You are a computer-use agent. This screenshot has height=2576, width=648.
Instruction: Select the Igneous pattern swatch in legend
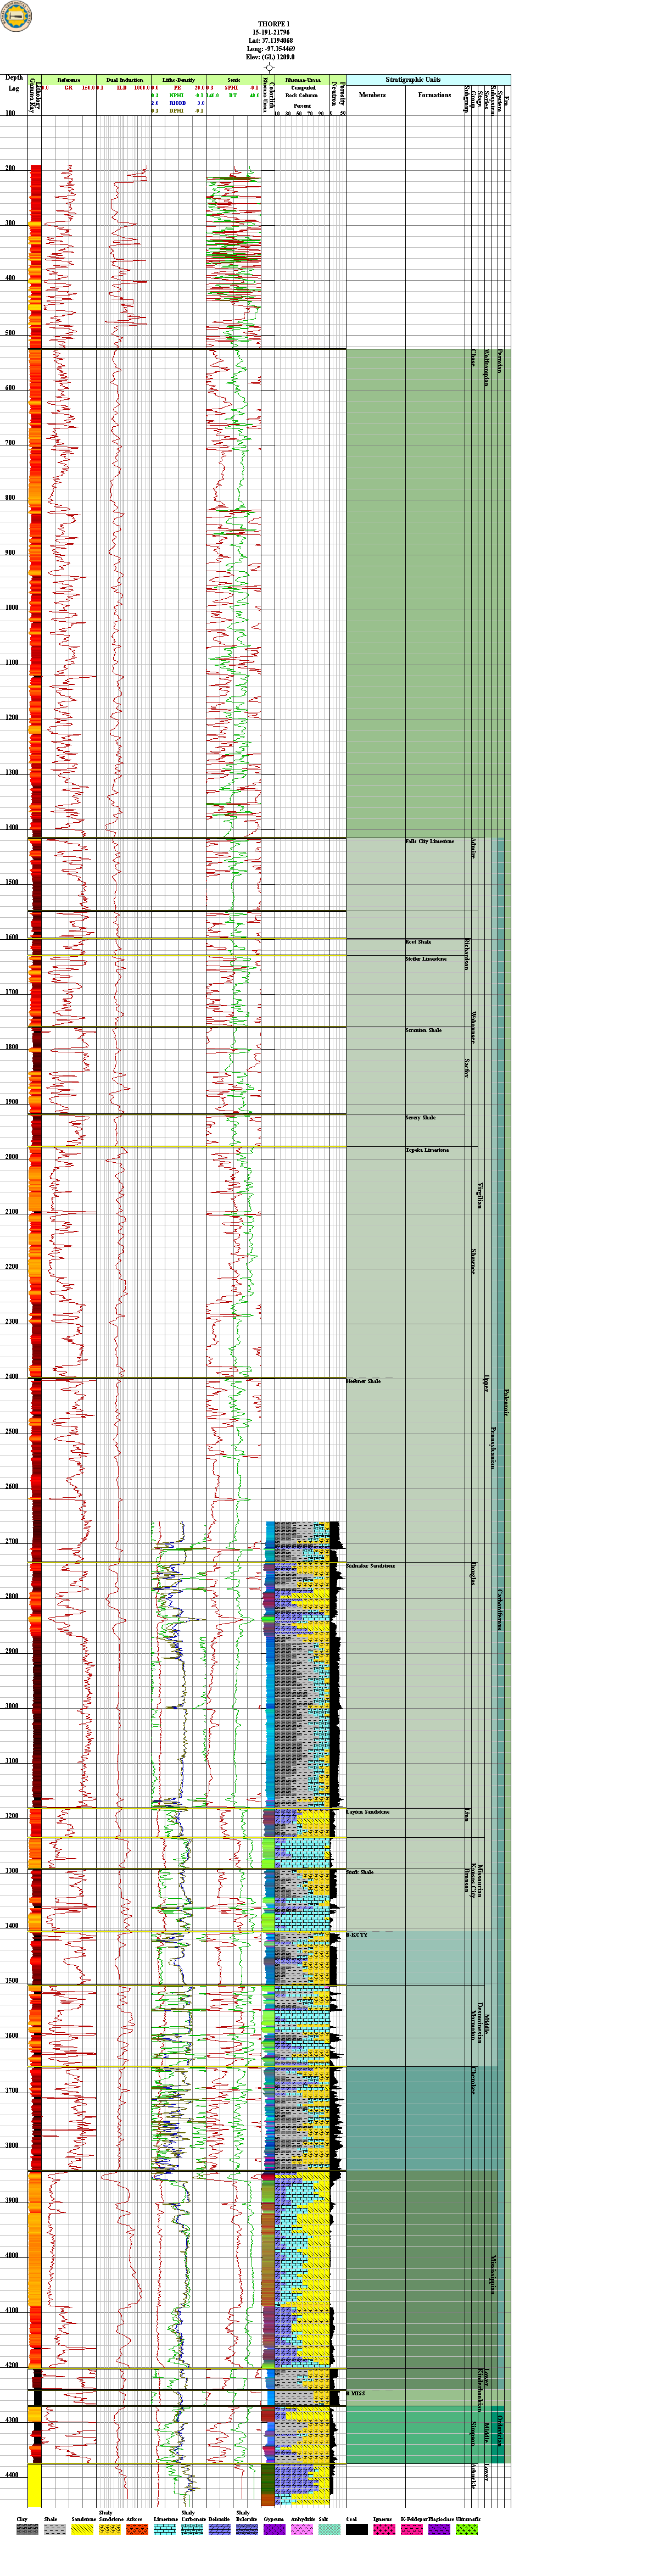[x=384, y=2529]
